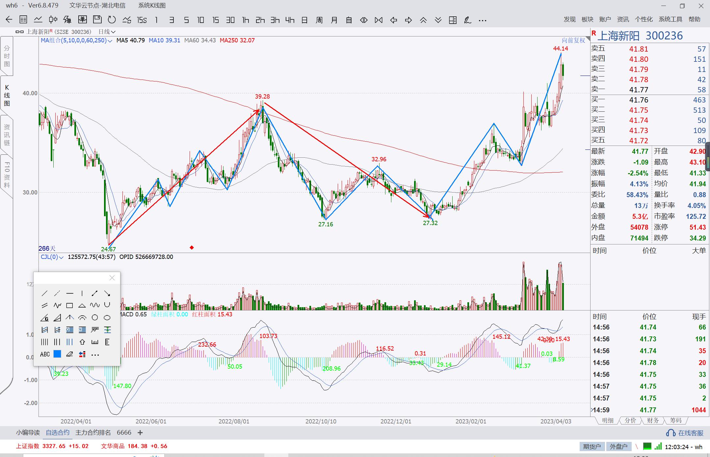This screenshot has height=457, width=710.
Task: Switch to the 财务 tab
Action: (x=653, y=421)
